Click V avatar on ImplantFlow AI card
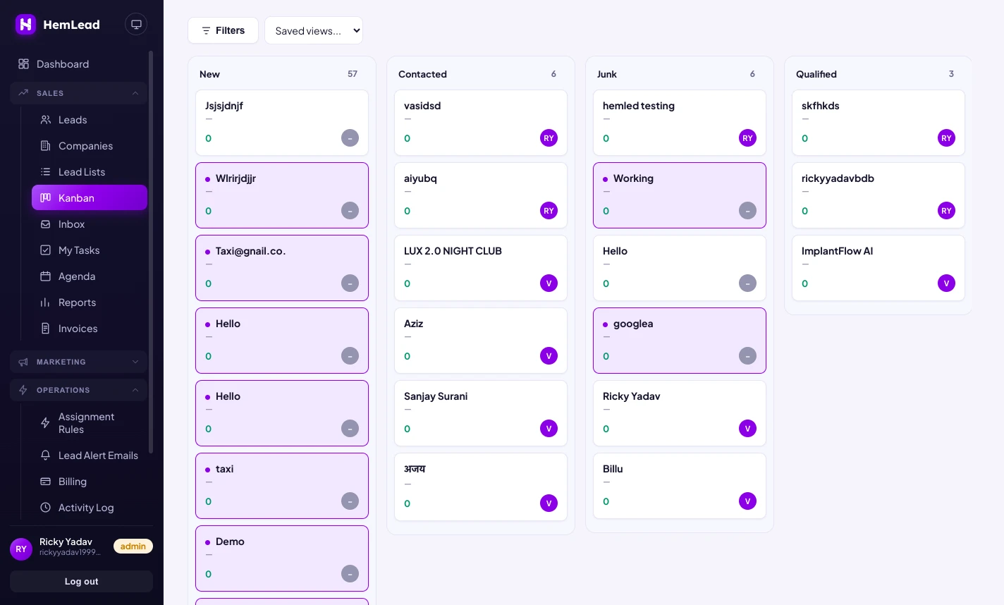Screen dimensions: 1004x605 click(946, 283)
